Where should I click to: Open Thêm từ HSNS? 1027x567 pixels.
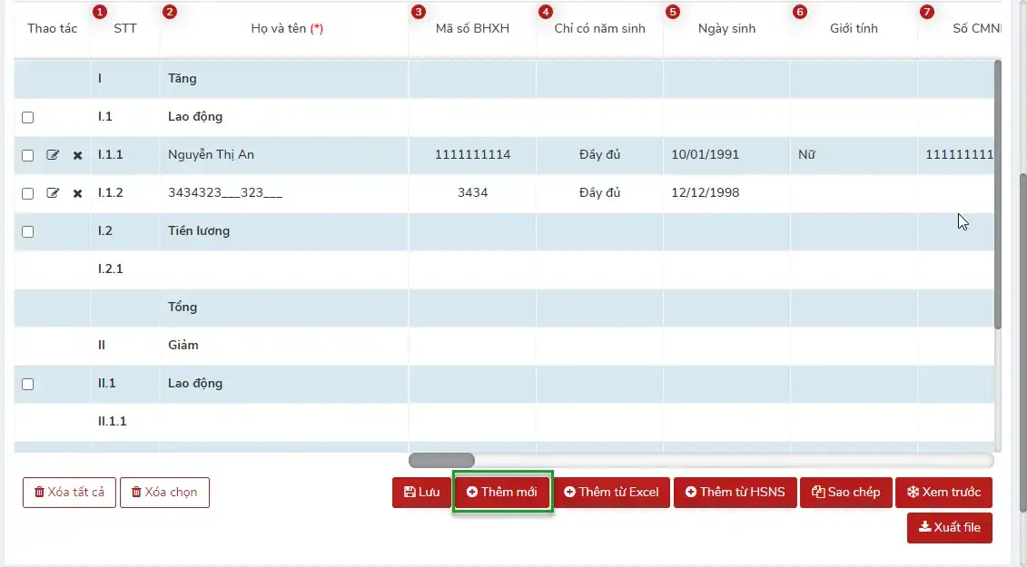point(735,493)
